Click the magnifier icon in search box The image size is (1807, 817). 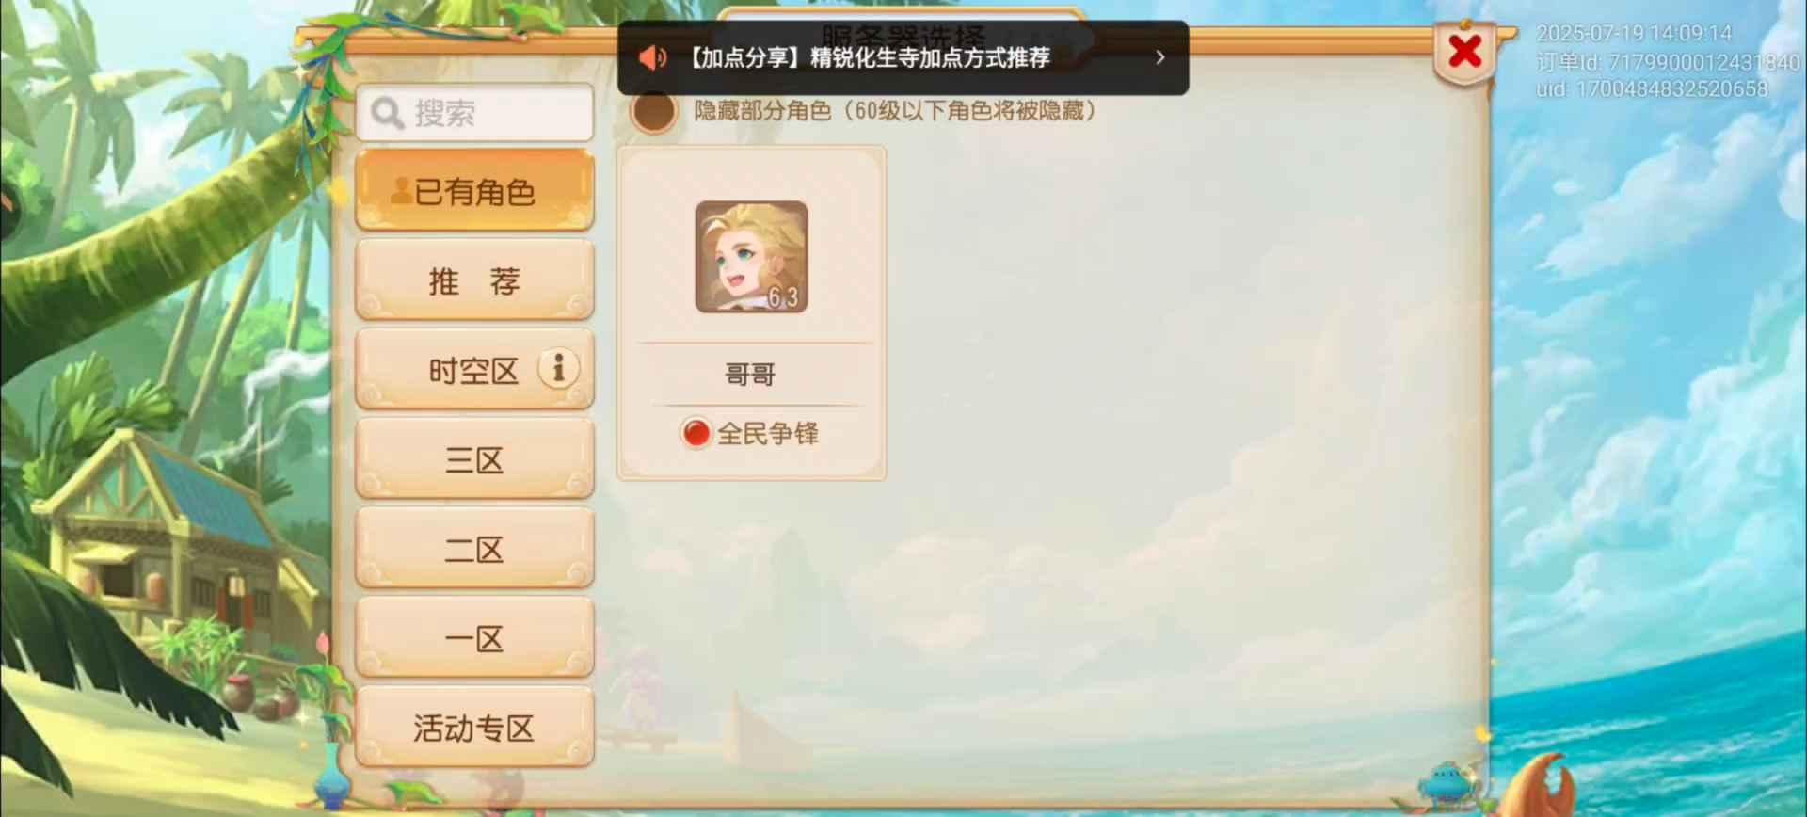click(387, 113)
